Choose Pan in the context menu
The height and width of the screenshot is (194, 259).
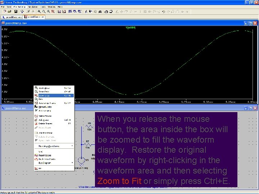pos(54,99)
